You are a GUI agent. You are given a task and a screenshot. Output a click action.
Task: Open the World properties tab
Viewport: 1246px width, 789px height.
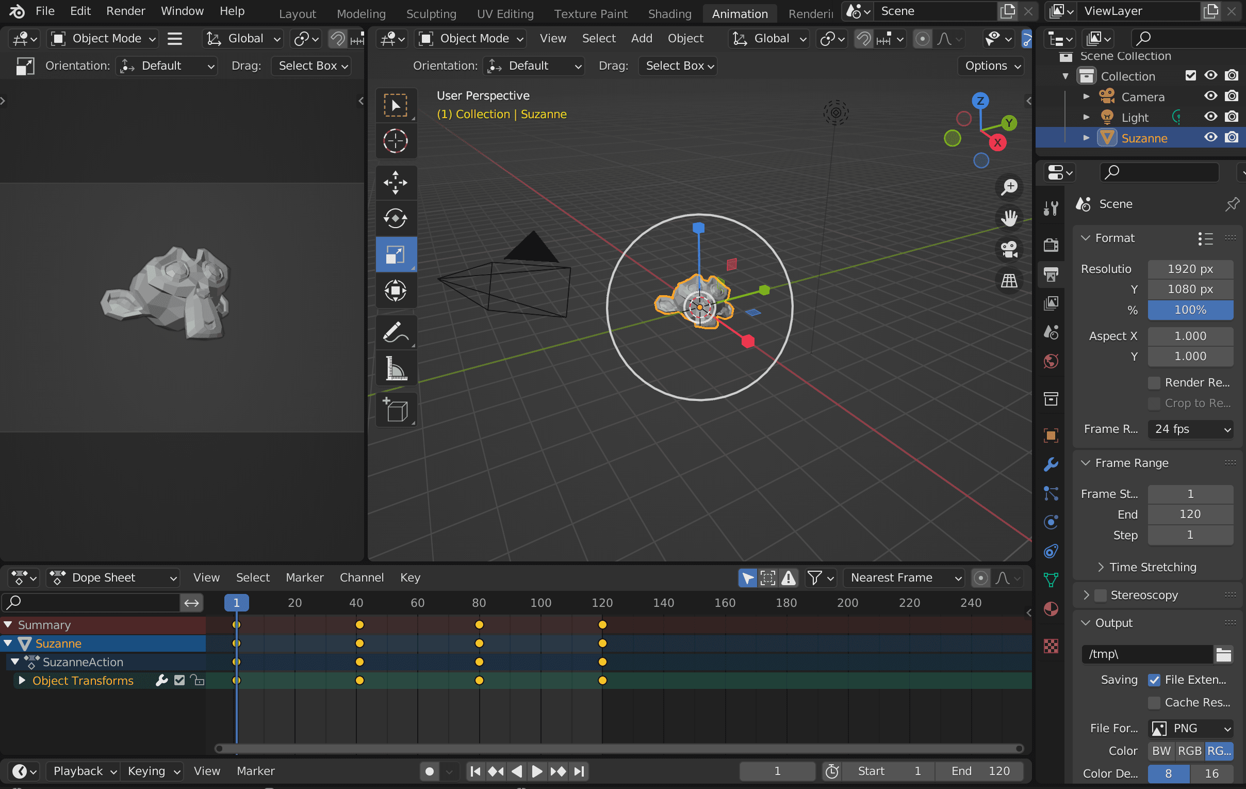[x=1051, y=361]
